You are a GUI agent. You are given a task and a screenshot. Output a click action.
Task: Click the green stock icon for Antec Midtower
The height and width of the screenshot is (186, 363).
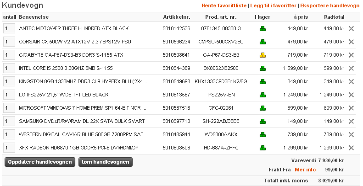pyautogui.click(x=262, y=29)
